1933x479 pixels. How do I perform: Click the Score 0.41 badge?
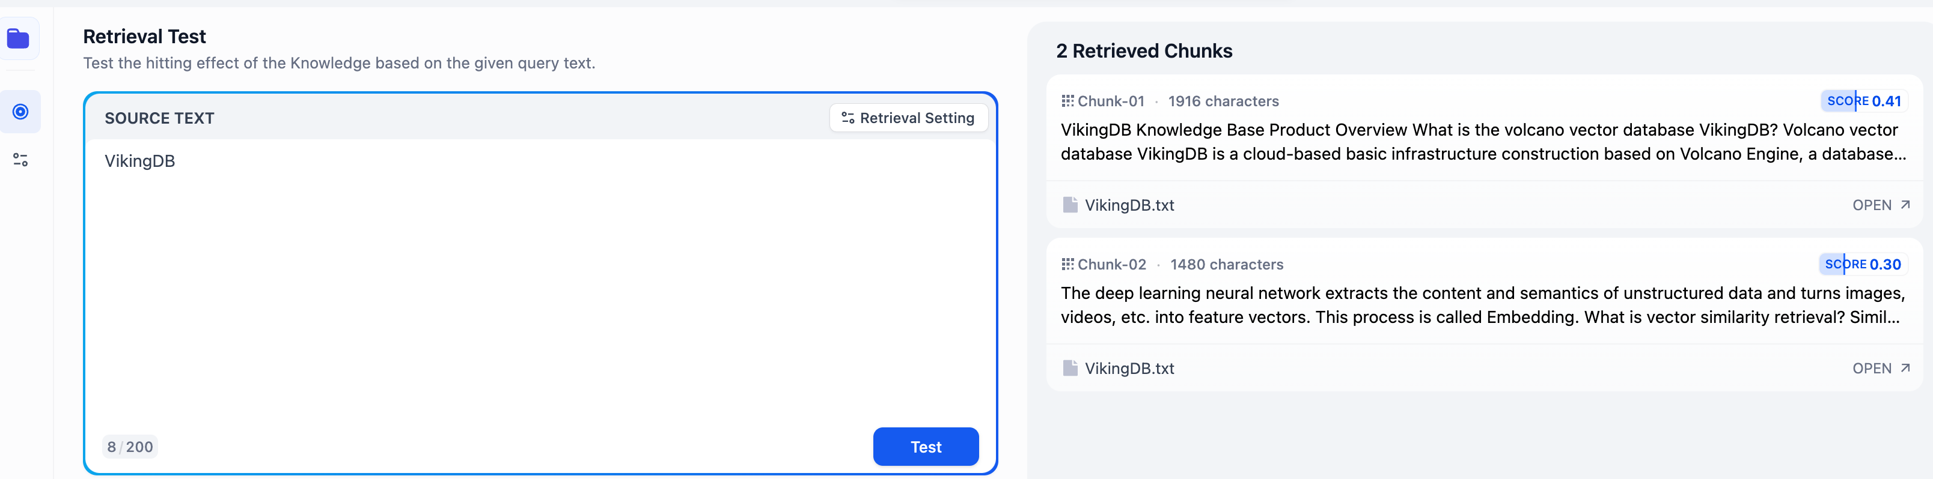click(x=1863, y=101)
